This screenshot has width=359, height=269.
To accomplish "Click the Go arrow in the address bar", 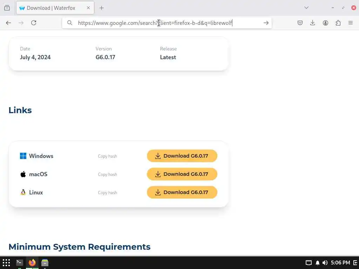I will coord(266,23).
